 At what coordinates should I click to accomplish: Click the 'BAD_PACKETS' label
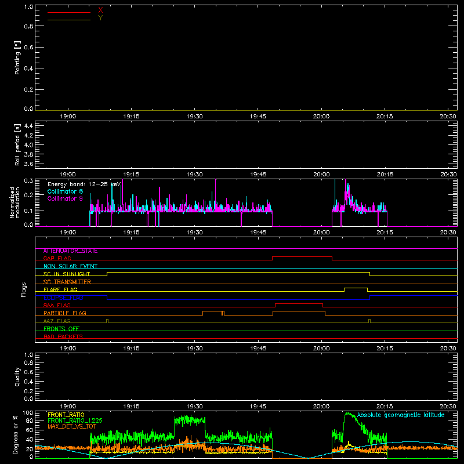(63, 336)
